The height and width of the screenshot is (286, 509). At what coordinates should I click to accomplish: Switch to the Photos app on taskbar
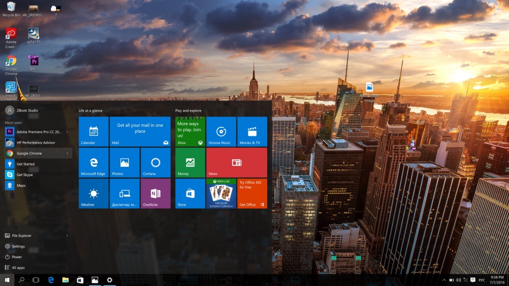[95, 280]
